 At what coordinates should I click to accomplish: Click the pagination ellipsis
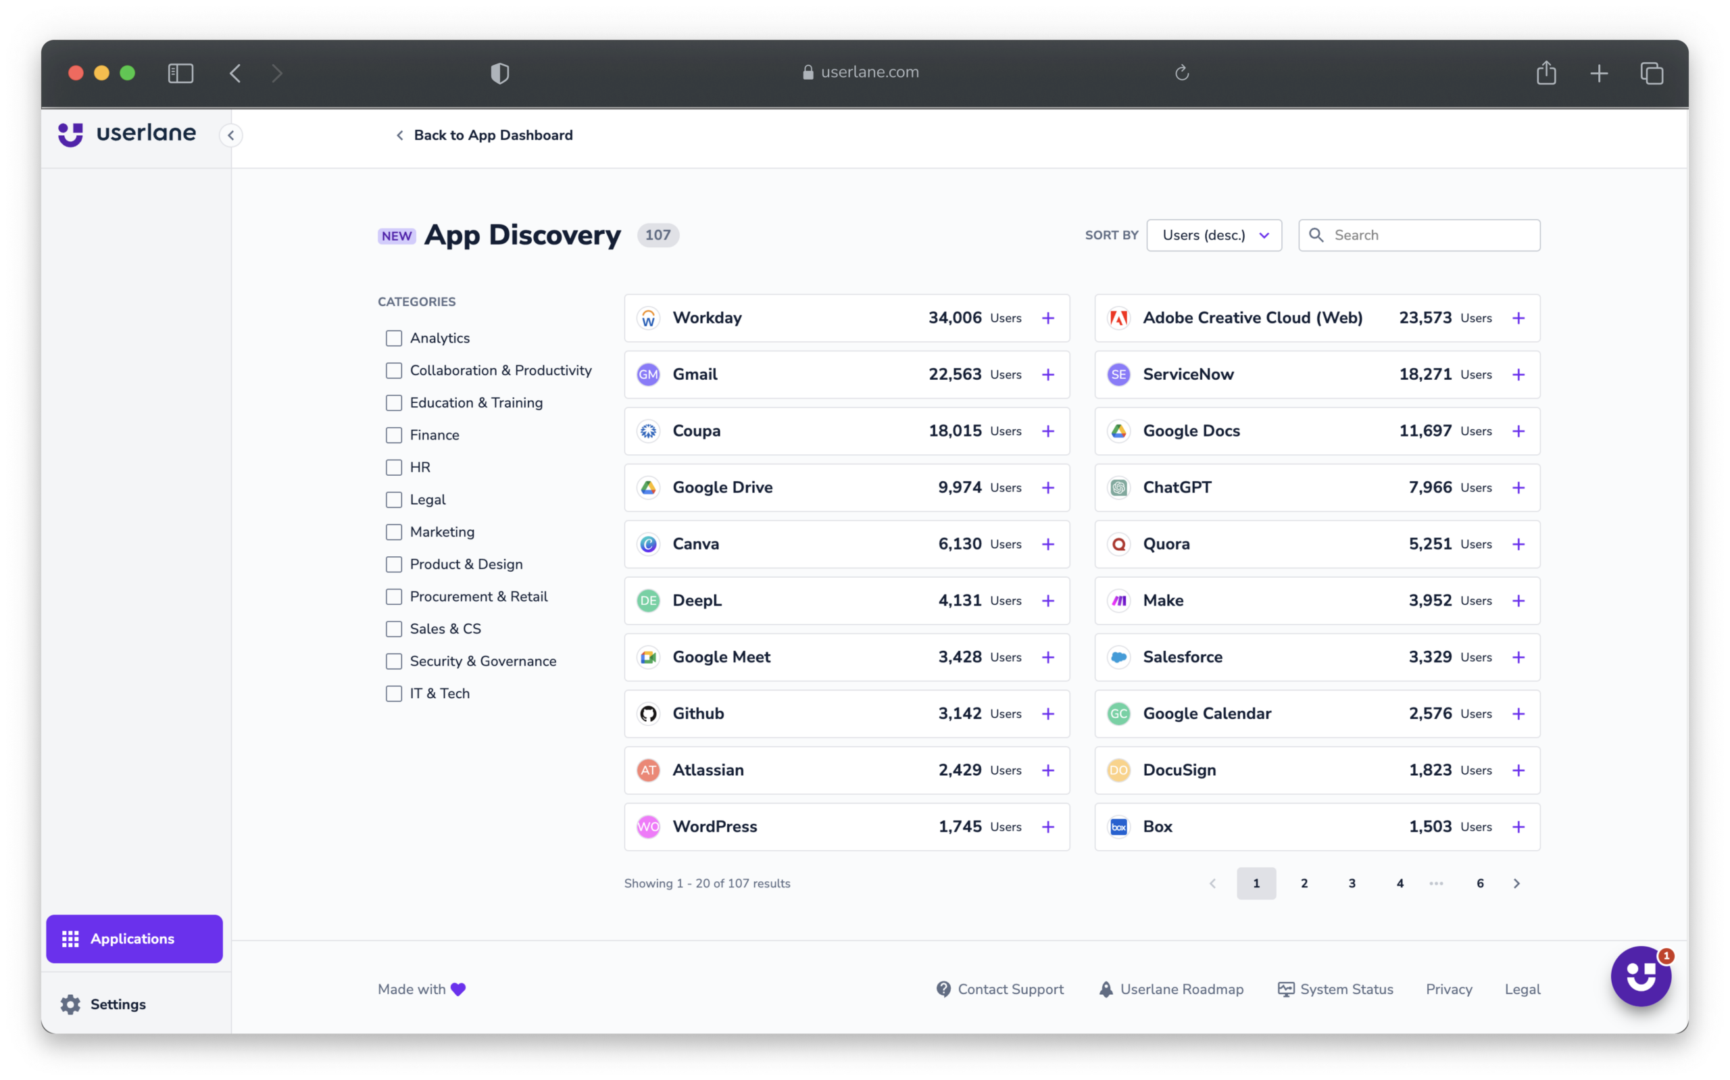point(1436,883)
